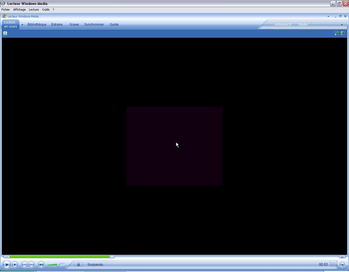The width and height of the screenshot is (349, 272).
Task: Click the full-screen video display icon
Action: click(x=336, y=33)
